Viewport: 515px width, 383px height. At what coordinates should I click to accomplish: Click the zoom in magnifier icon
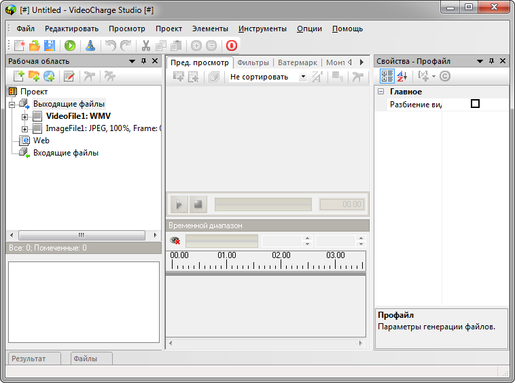(x=196, y=45)
